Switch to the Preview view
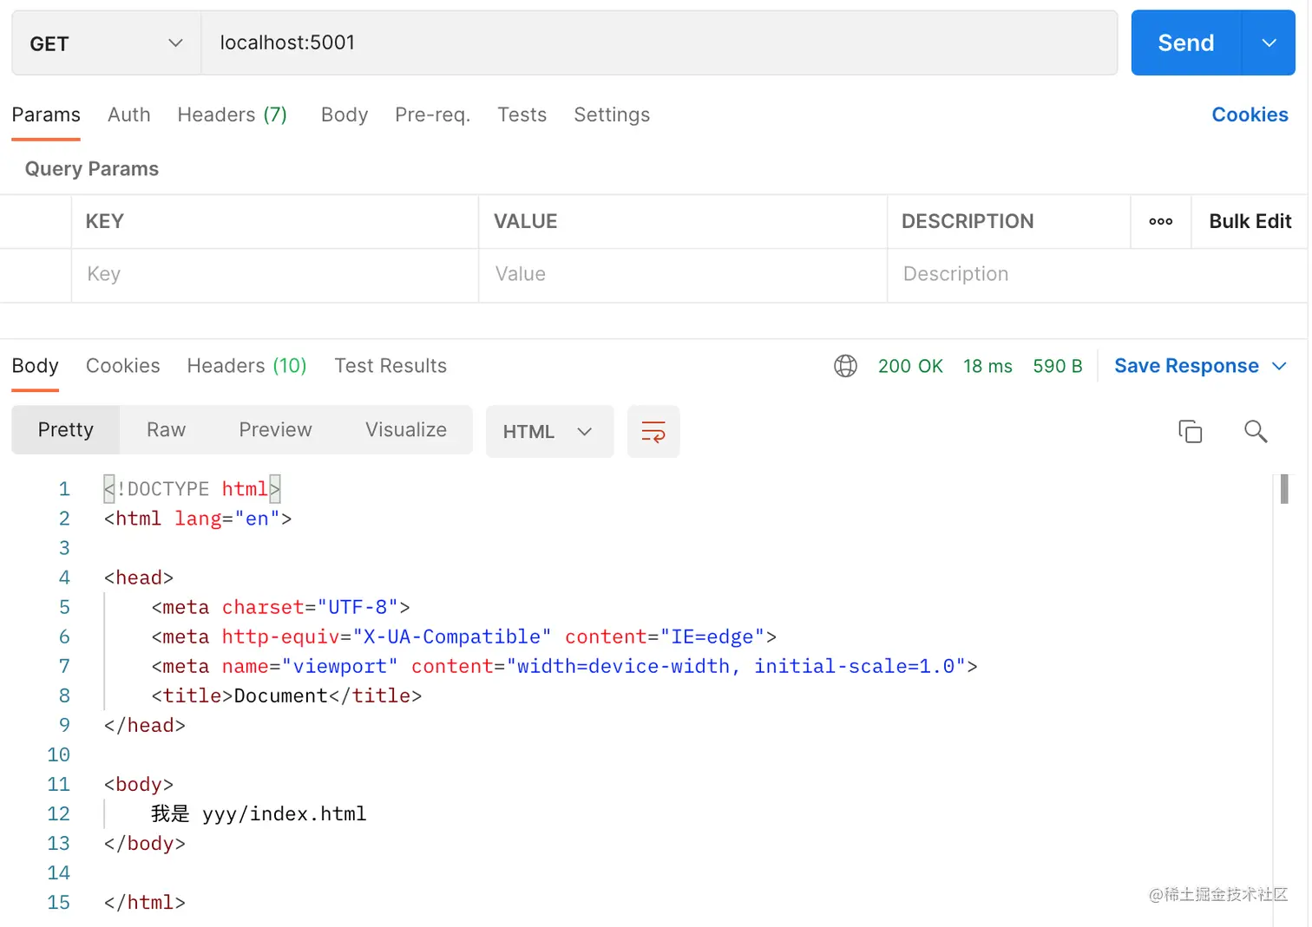Screen dimensions: 1312x927 pos(275,430)
